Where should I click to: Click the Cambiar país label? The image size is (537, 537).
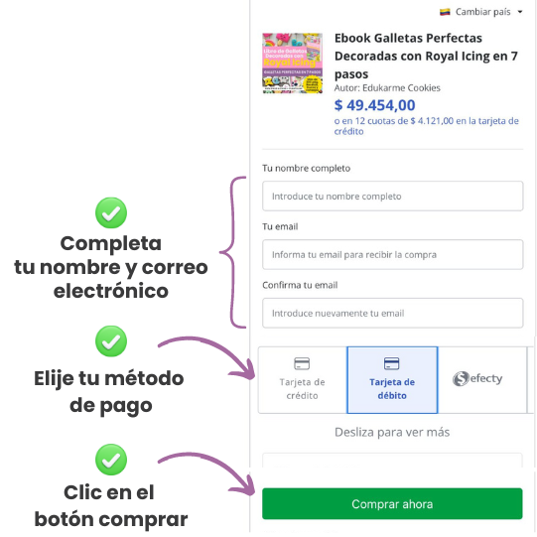482,12
